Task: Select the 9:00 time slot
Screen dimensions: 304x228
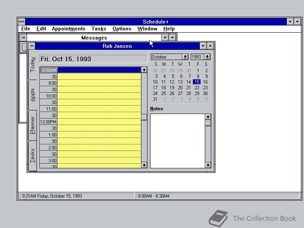Action: 90,83
